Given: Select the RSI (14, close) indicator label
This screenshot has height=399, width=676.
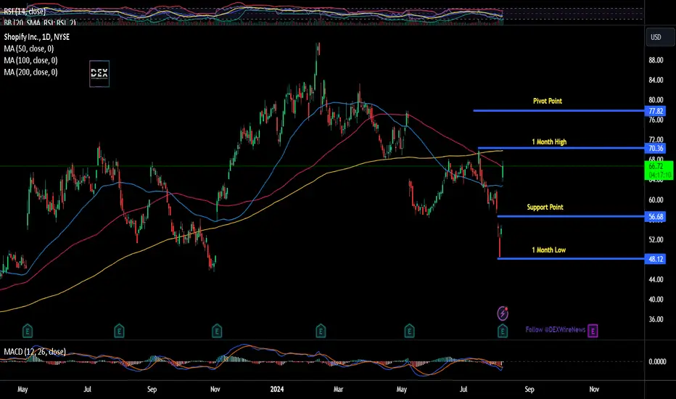Looking at the screenshot, I should (x=25, y=11).
